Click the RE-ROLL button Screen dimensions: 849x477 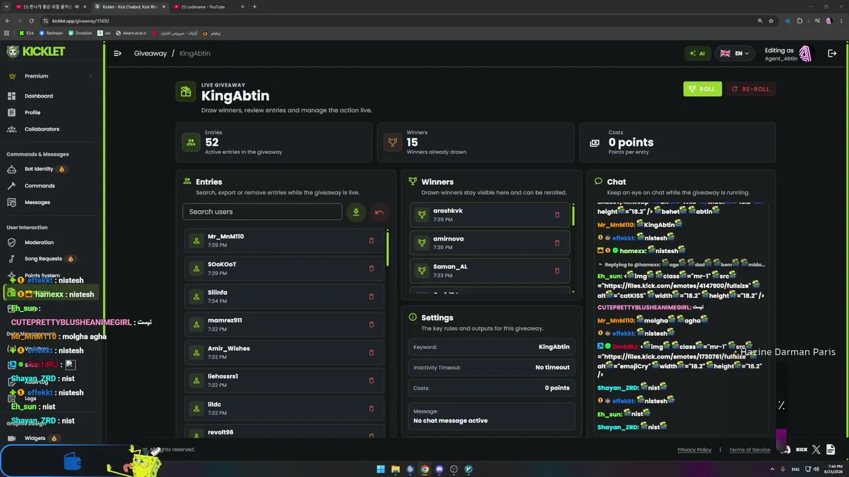point(751,89)
